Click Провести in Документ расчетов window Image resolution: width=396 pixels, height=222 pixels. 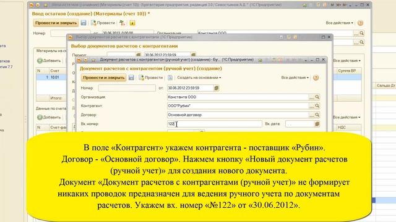pyautogui.click(x=151, y=78)
